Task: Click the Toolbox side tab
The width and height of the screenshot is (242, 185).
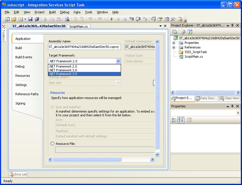Action: coord(4,33)
